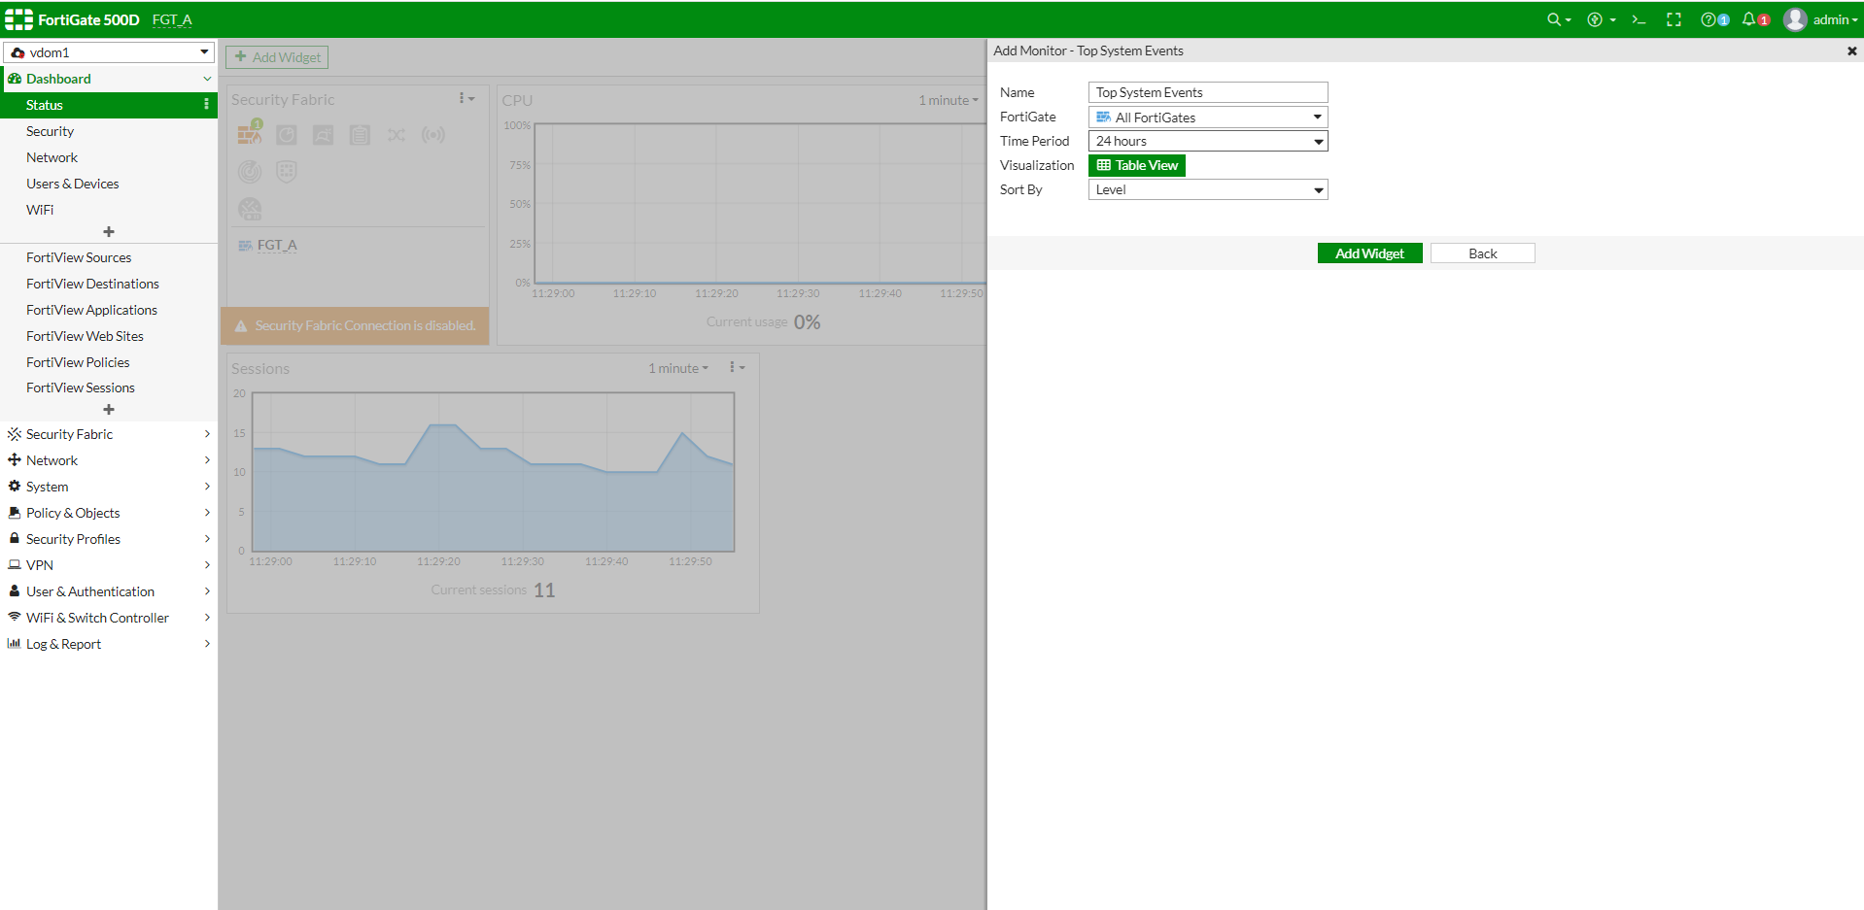
Task: Open the admin account dropdown
Action: [x=1835, y=19]
